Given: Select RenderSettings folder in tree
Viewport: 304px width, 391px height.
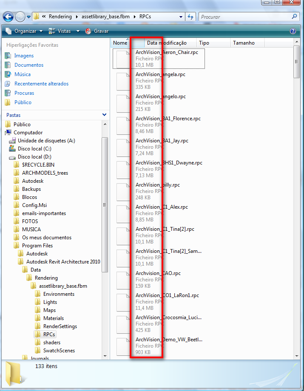Looking at the screenshot, I should pos(60,326).
